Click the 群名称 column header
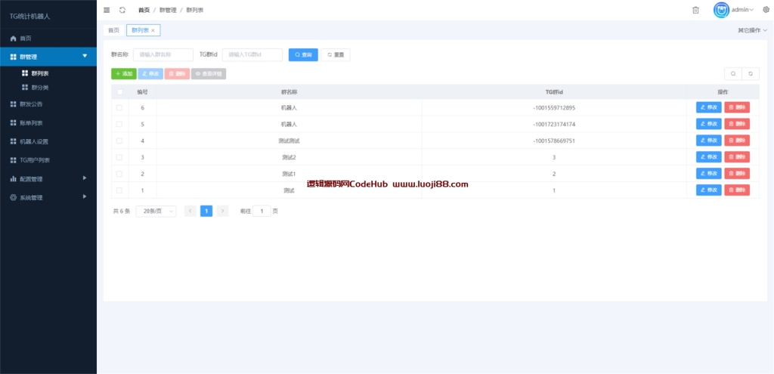The height and width of the screenshot is (374, 774). coord(289,91)
